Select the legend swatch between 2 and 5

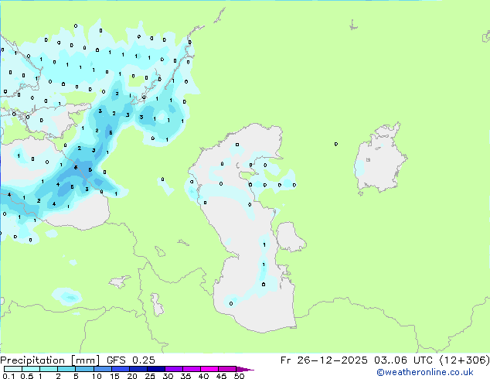tap(66, 369)
